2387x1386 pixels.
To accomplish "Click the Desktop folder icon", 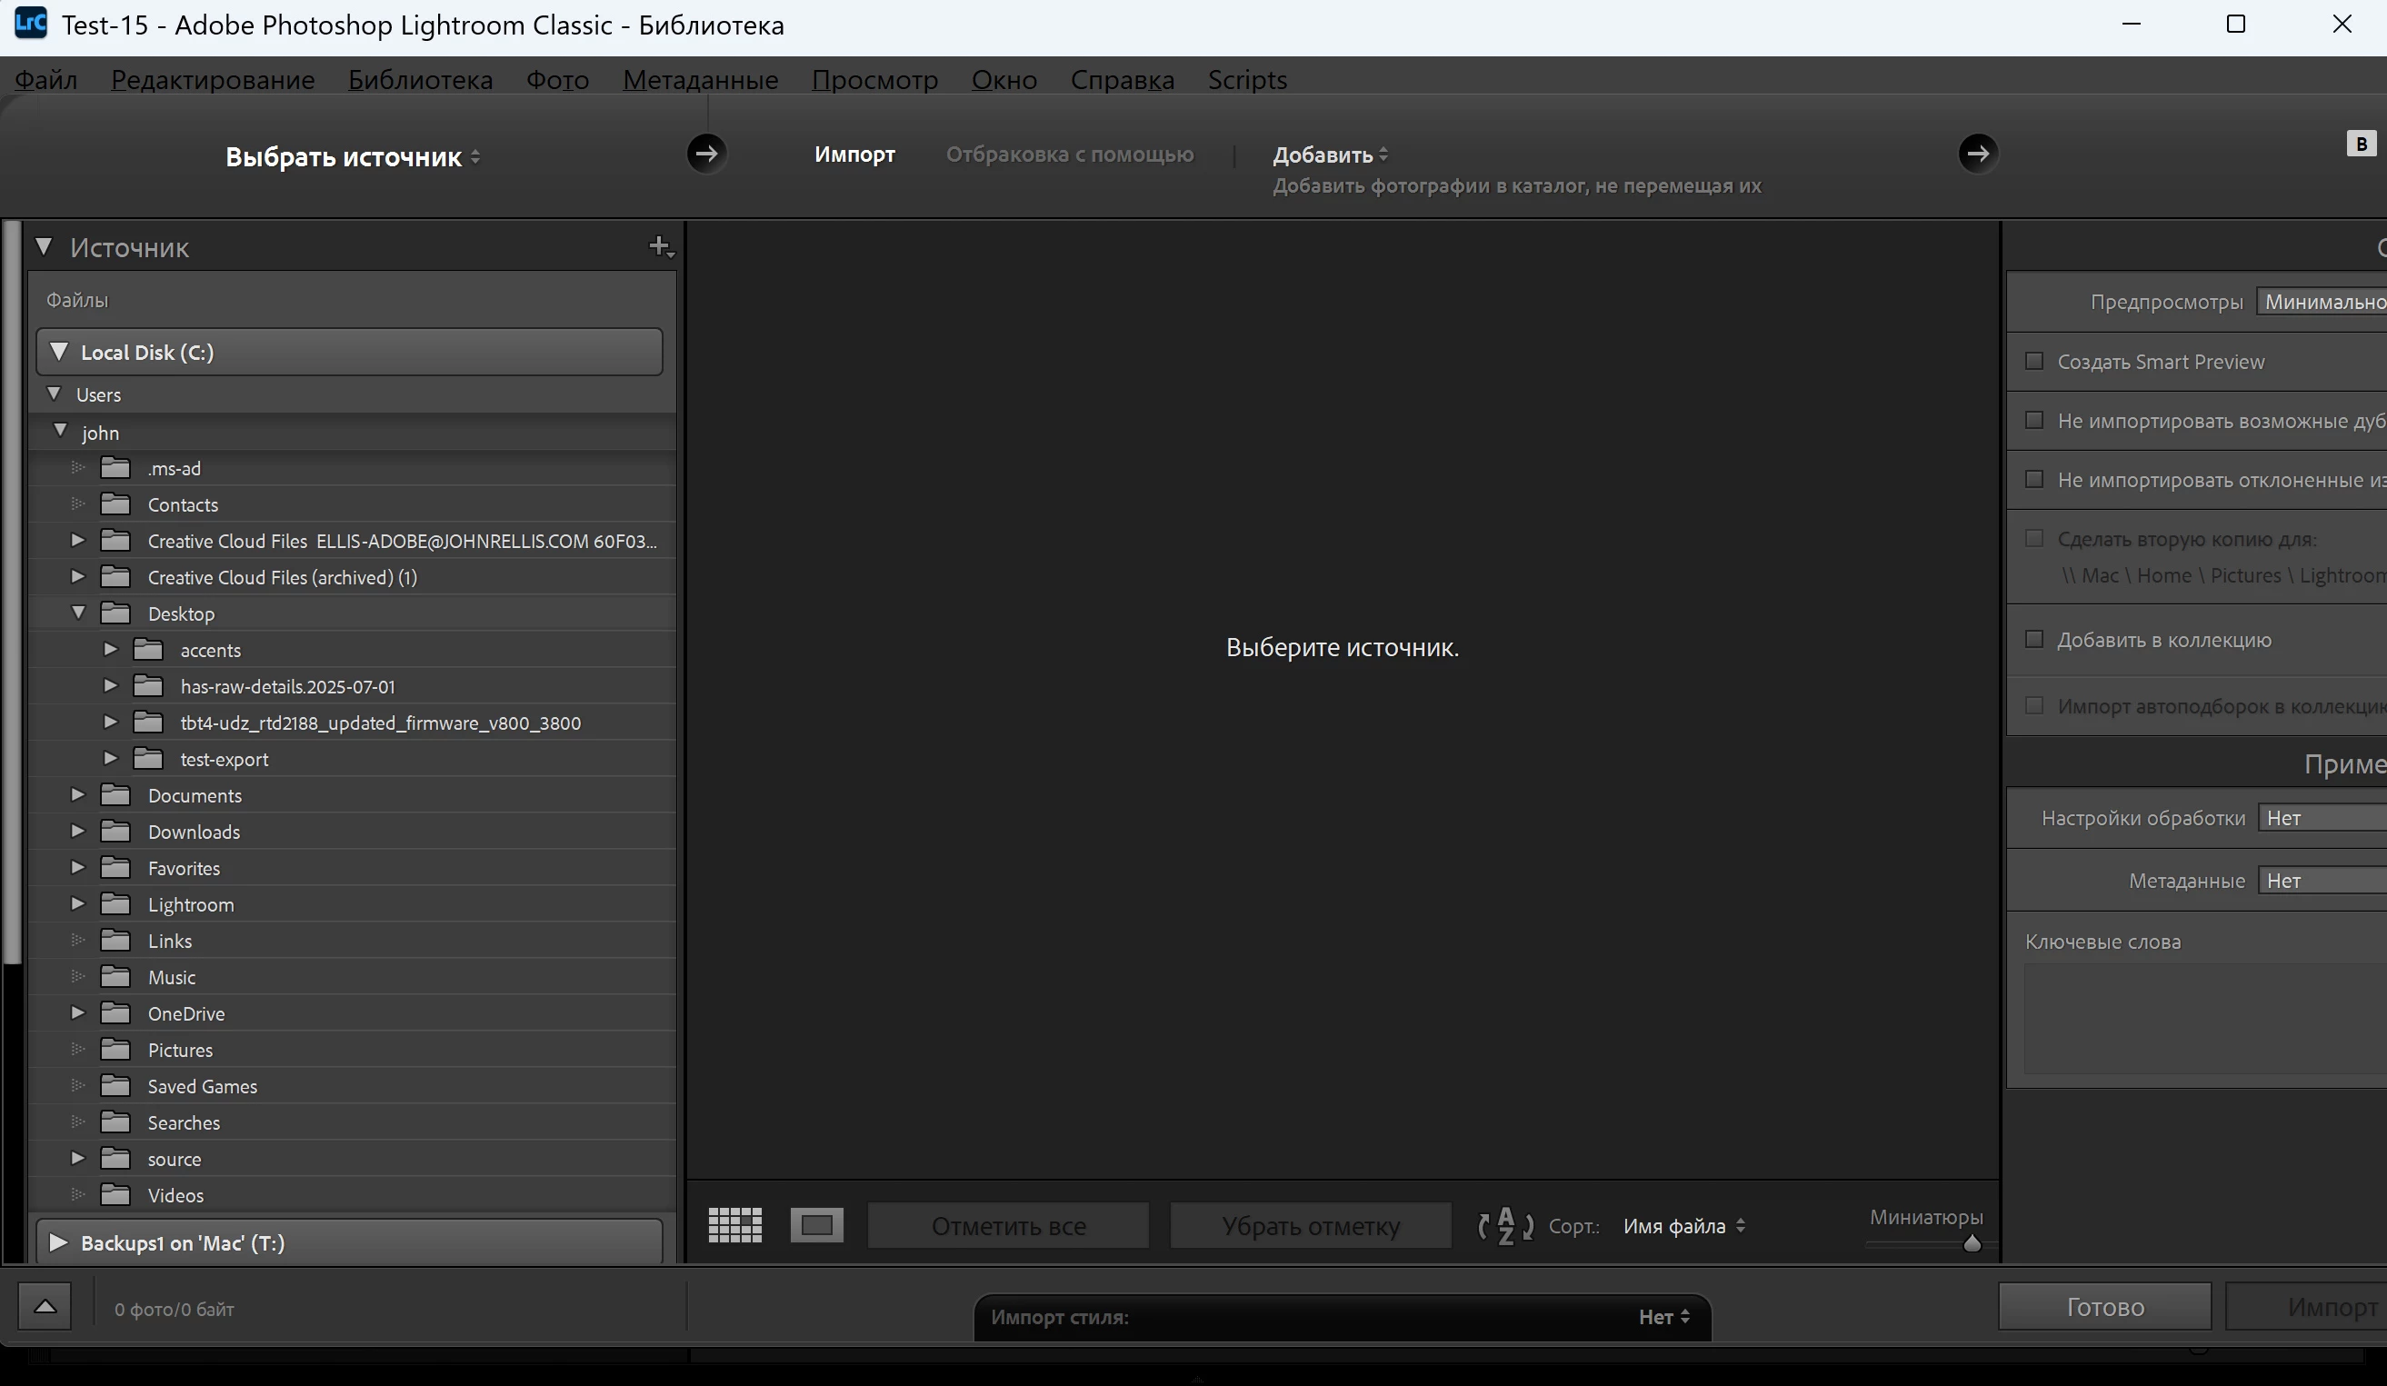I will pyautogui.click(x=115, y=613).
